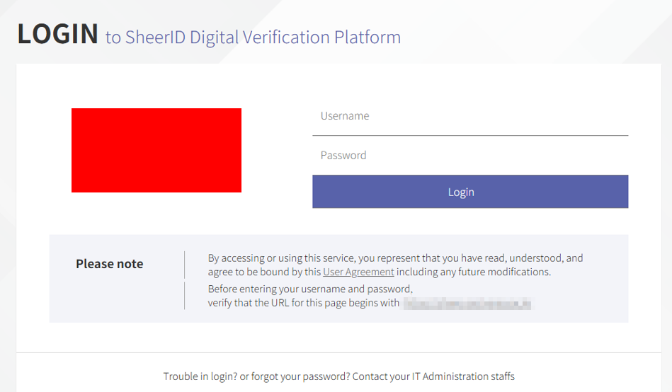Select the "Please note" label
672x392 pixels.
[110, 264]
